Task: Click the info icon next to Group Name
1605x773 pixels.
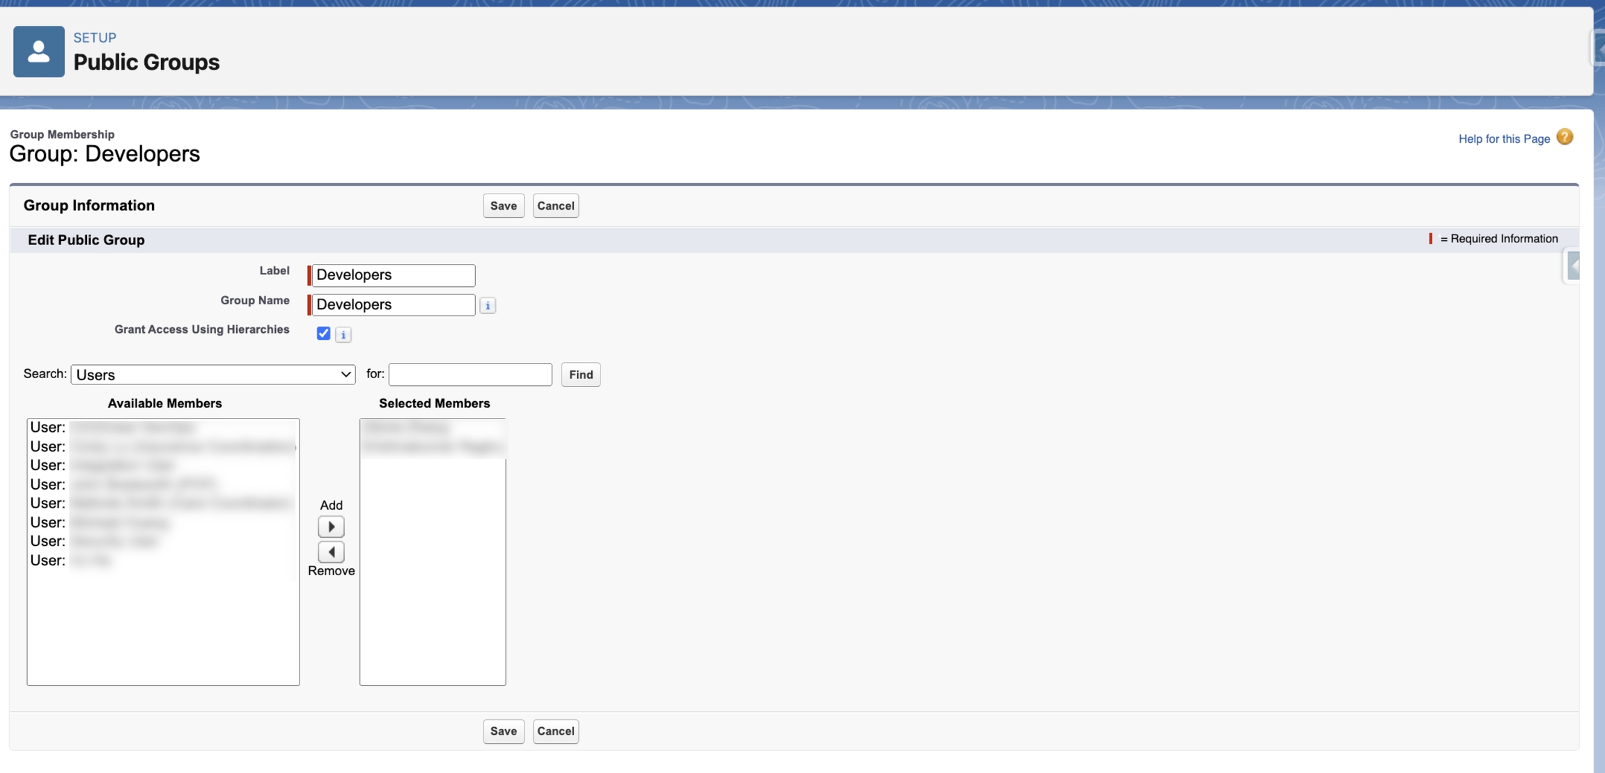Action: [488, 306]
